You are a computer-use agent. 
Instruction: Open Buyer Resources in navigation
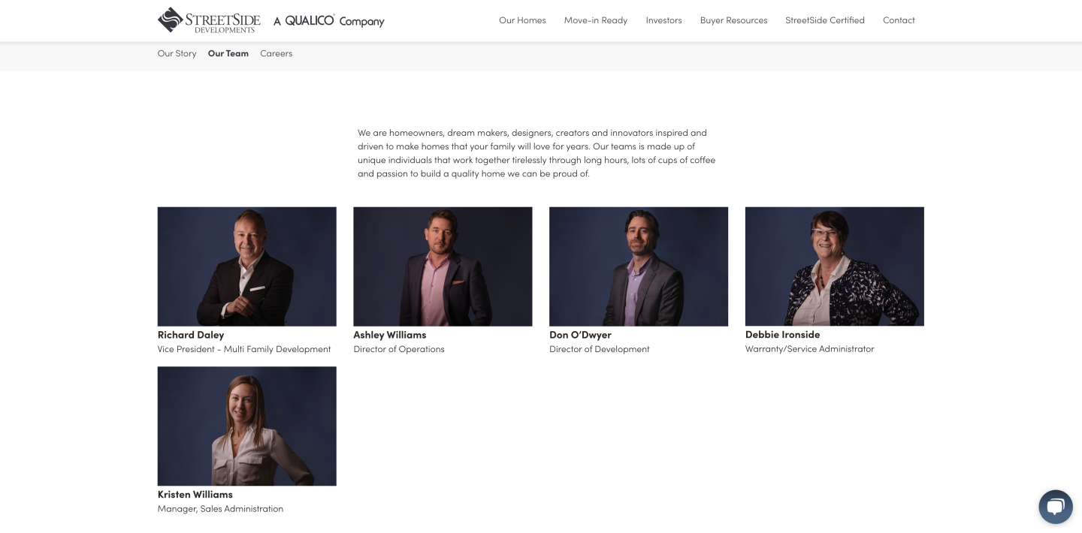click(x=734, y=20)
